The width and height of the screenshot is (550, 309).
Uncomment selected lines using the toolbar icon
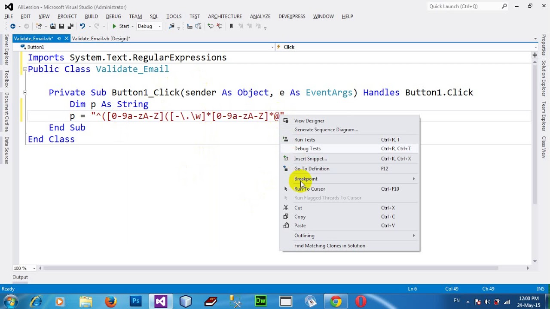point(220,26)
